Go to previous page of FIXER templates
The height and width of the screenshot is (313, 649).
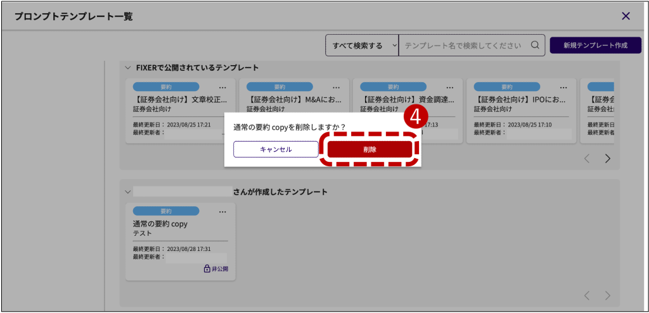(587, 158)
